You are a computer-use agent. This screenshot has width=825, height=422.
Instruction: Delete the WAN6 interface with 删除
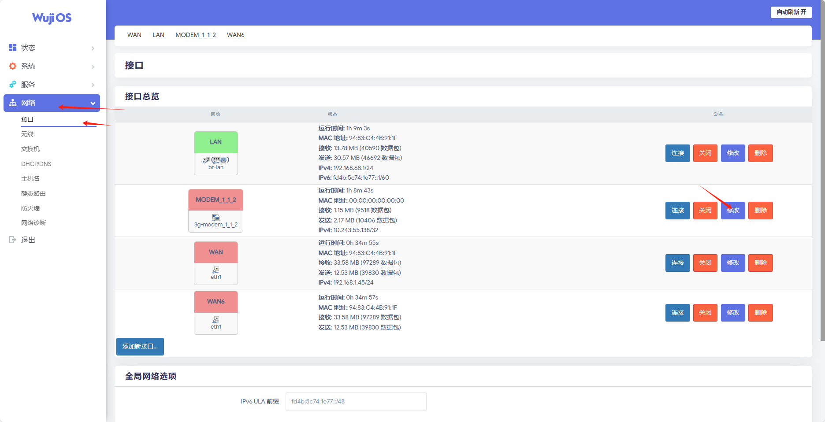[760, 313]
